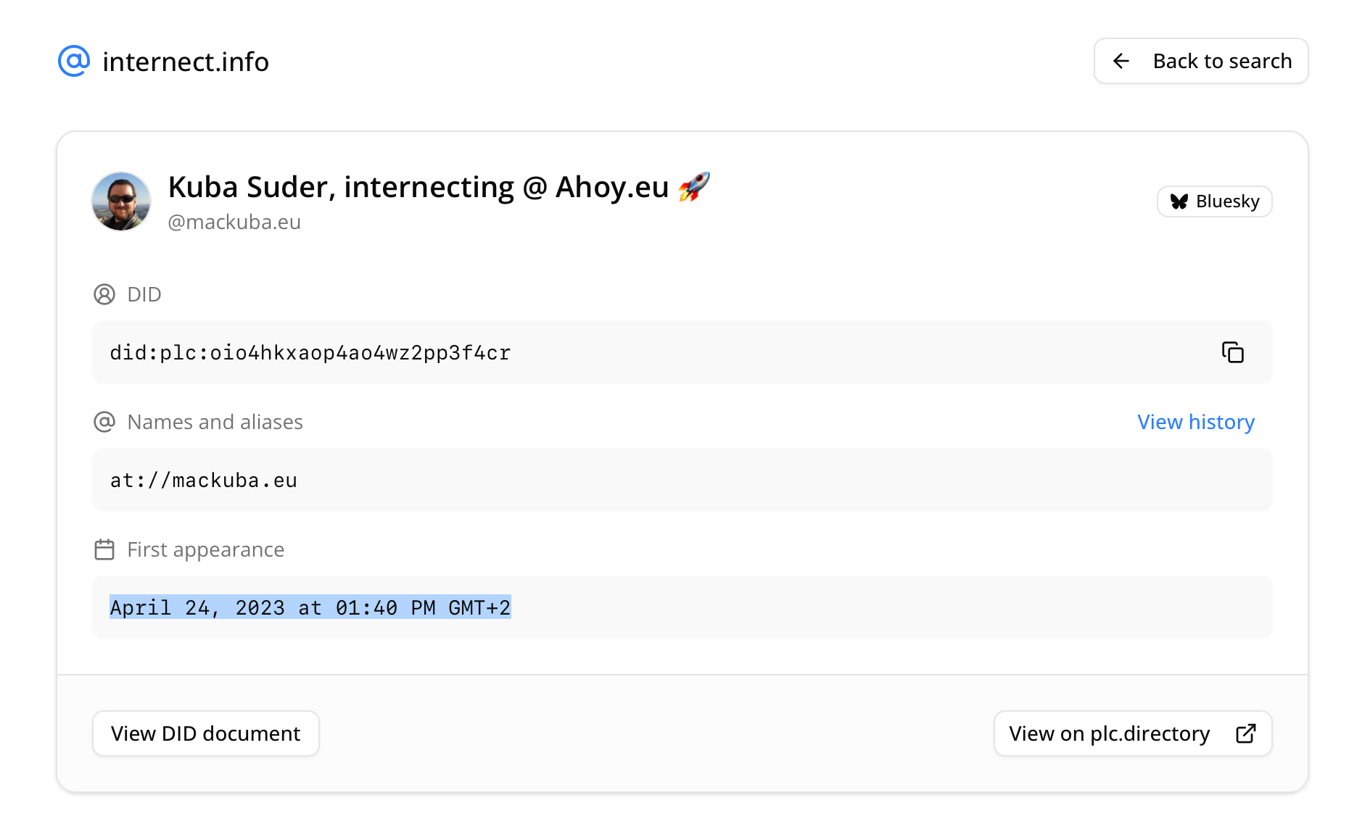Click the Bluesky badge label
This screenshot has height=819, width=1349.
[1227, 201]
